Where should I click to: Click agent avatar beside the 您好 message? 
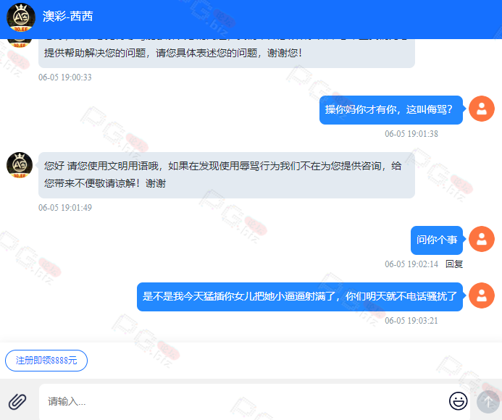20,165
